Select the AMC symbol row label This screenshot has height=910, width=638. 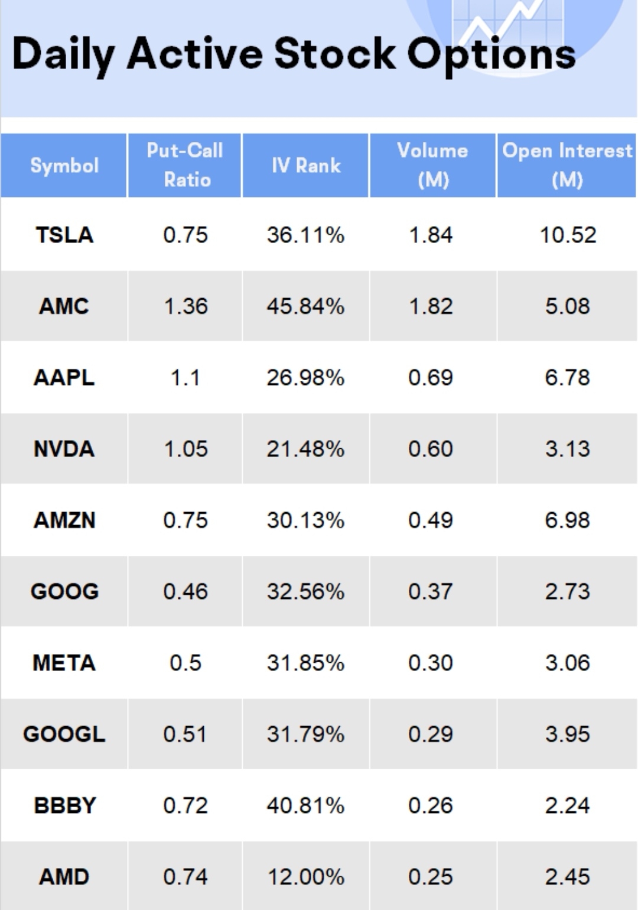[64, 306]
